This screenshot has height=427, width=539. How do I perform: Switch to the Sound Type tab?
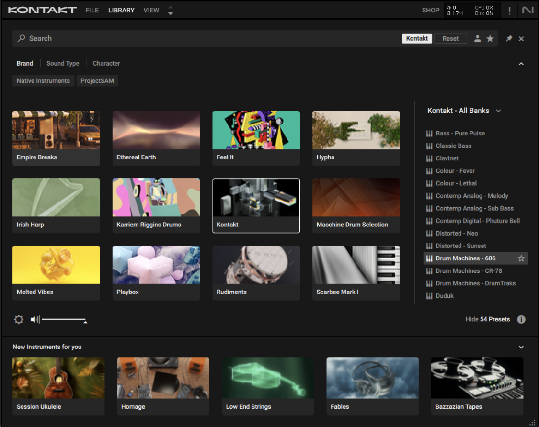pos(63,63)
